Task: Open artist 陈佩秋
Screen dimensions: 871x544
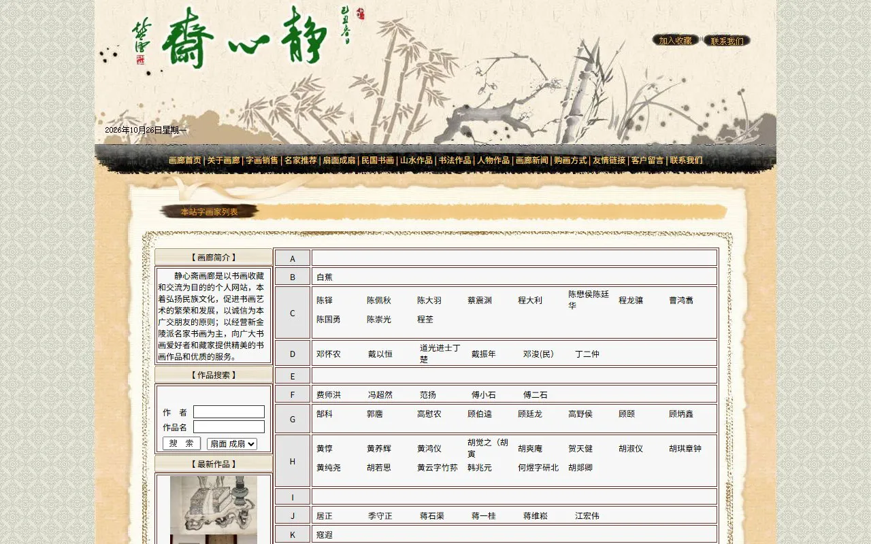Action: point(379,301)
